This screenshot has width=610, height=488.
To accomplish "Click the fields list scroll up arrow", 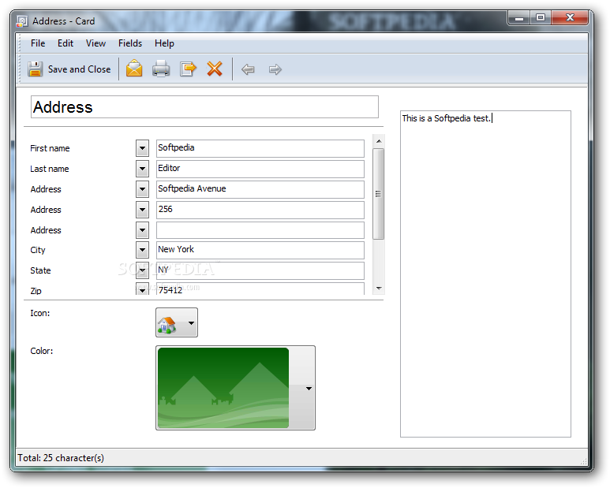I will click(x=379, y=141).
